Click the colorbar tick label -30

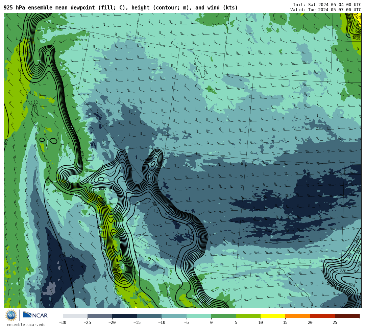(x=63, y=323)
